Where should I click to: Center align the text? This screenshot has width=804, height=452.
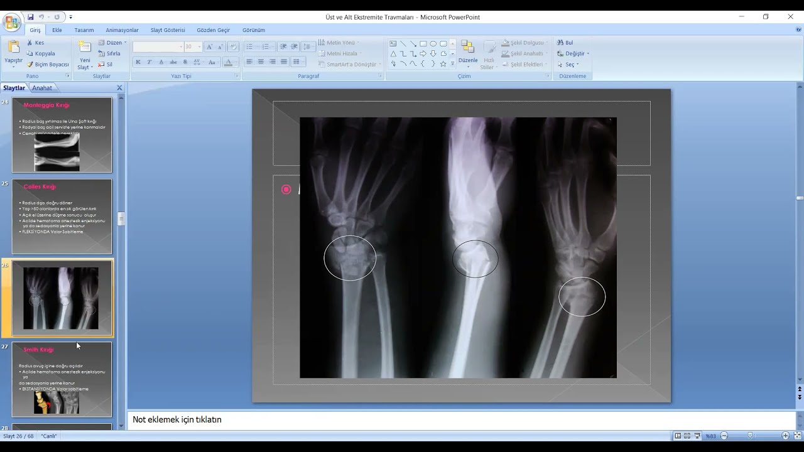click(261, 62)
